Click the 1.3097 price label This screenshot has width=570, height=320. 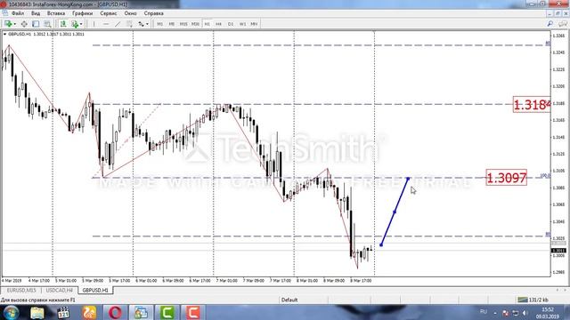(x=507, y=178)
